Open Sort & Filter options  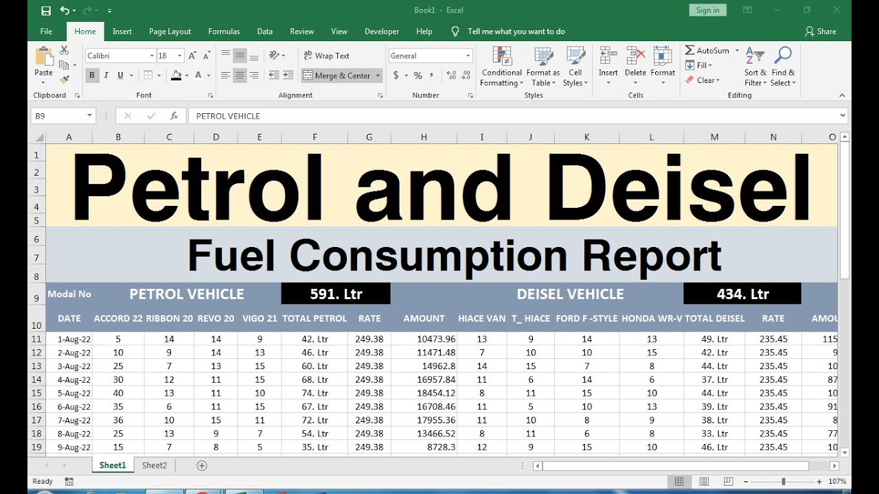coord(755,67)
